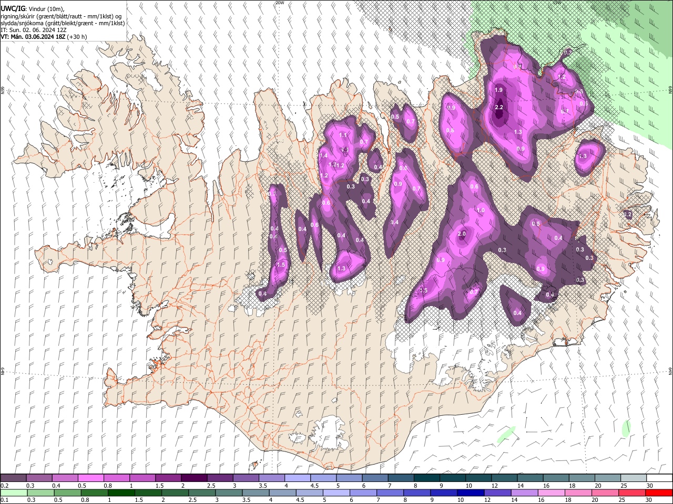
Task: Click the pale green 0.1–0.3 mm rain legend swatch
Action: [14, 493]
